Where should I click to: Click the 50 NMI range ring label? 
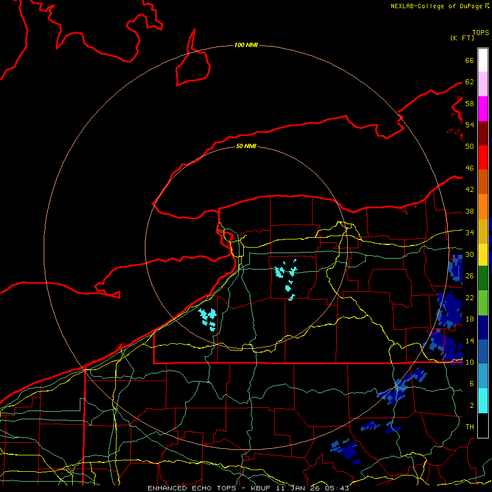tap(246, 146)
